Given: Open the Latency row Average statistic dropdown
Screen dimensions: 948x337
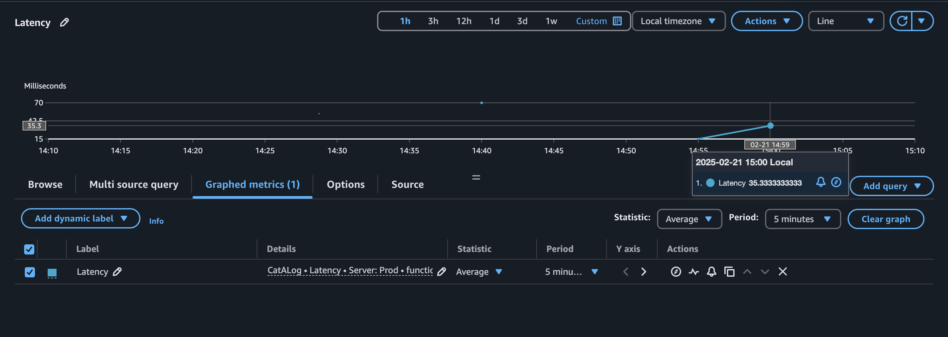Looking at the screenshot, I should pyautogui.click(x=479, y=272).
